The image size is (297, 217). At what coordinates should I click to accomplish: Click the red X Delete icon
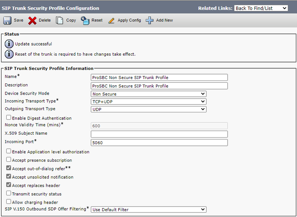32,20
